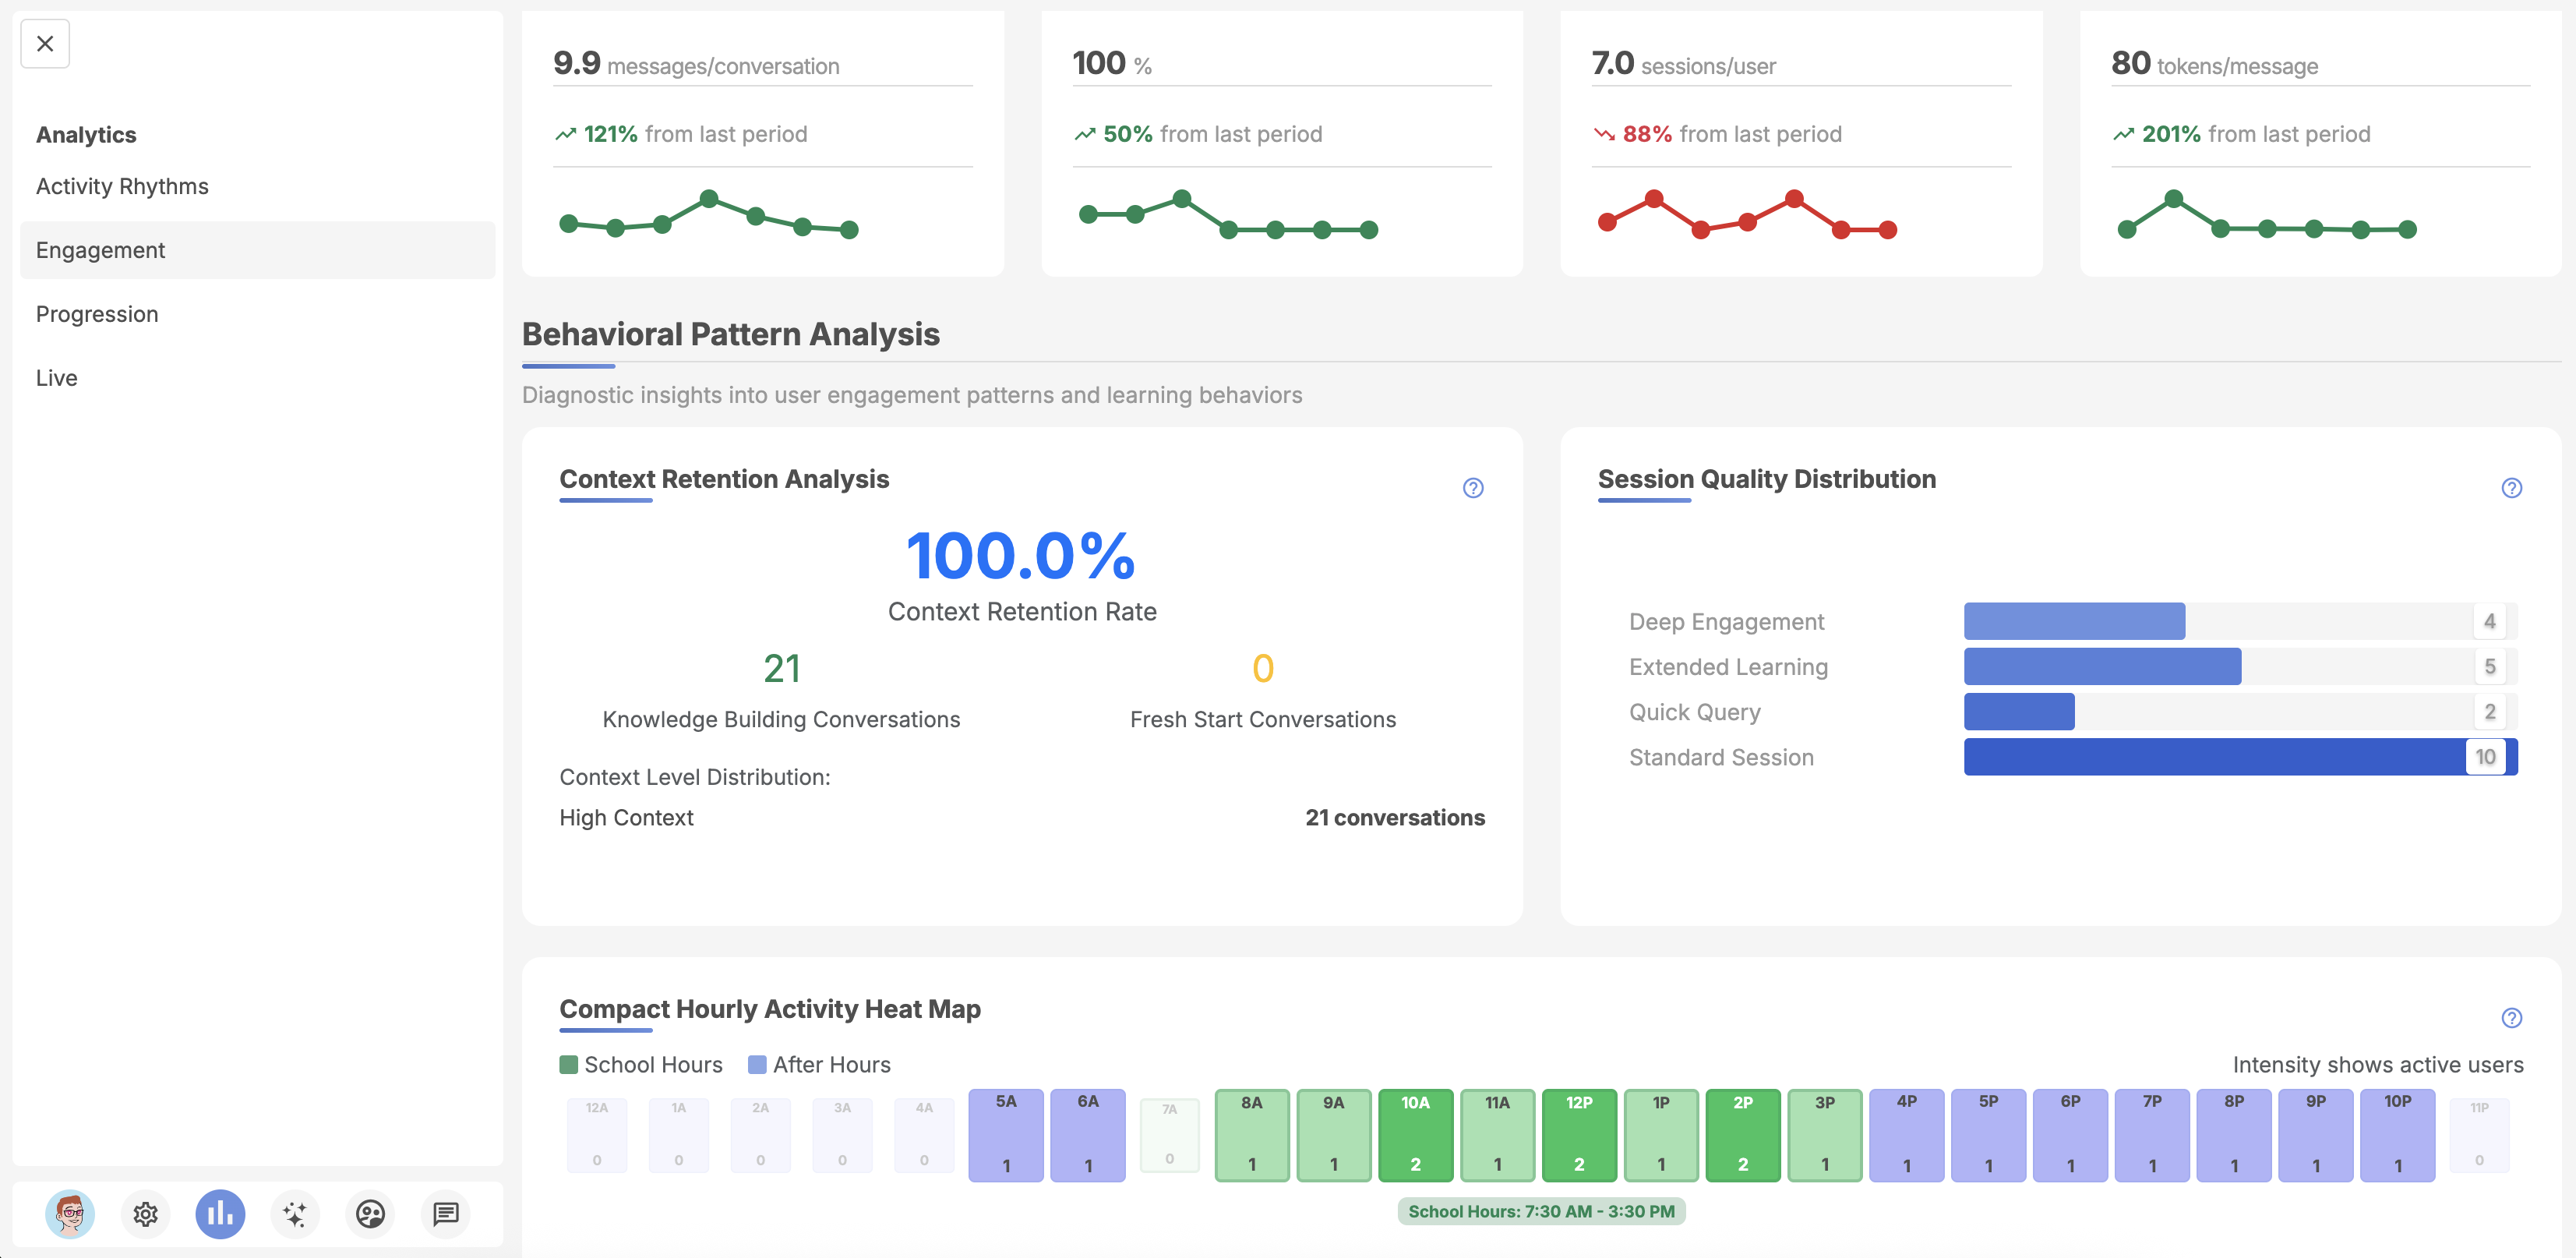
Task: Close the analytics sidebar panel
Action: (x=45, y=44)
